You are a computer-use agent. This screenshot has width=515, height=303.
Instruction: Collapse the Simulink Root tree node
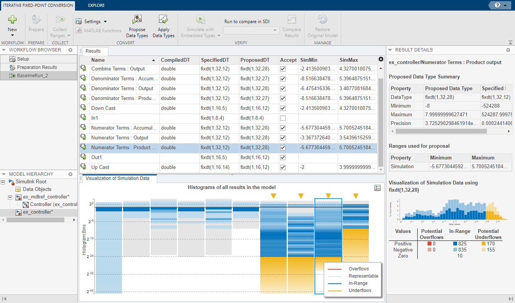(x=3, y=182)
